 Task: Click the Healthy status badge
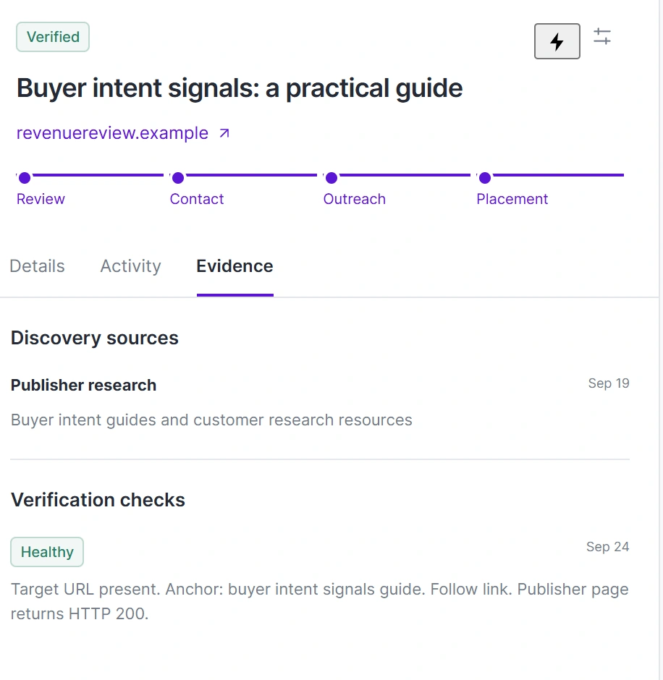[47, 552]
